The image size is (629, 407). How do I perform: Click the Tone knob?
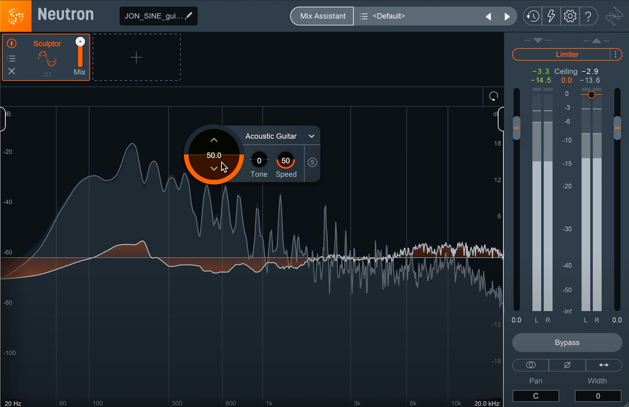[259, 160]
